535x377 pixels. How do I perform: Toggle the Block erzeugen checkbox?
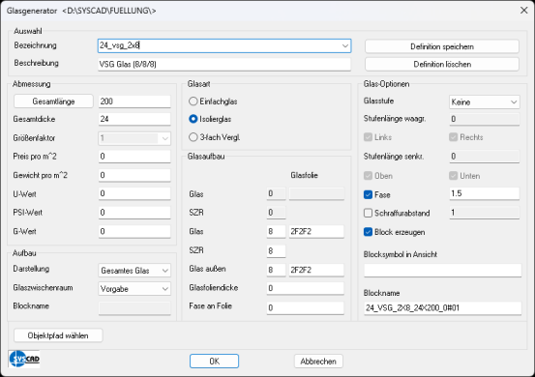coord(368,232)
